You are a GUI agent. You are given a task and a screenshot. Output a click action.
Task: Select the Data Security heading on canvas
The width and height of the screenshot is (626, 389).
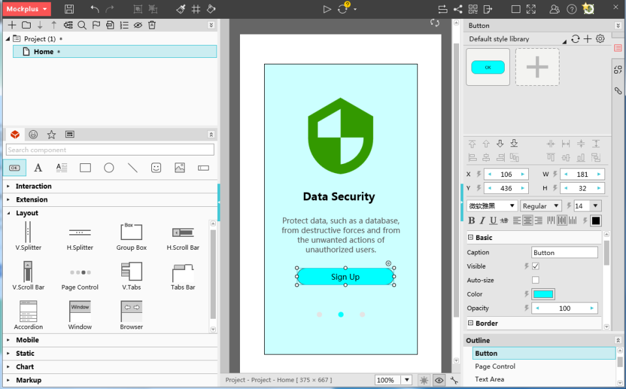(339, 196)
